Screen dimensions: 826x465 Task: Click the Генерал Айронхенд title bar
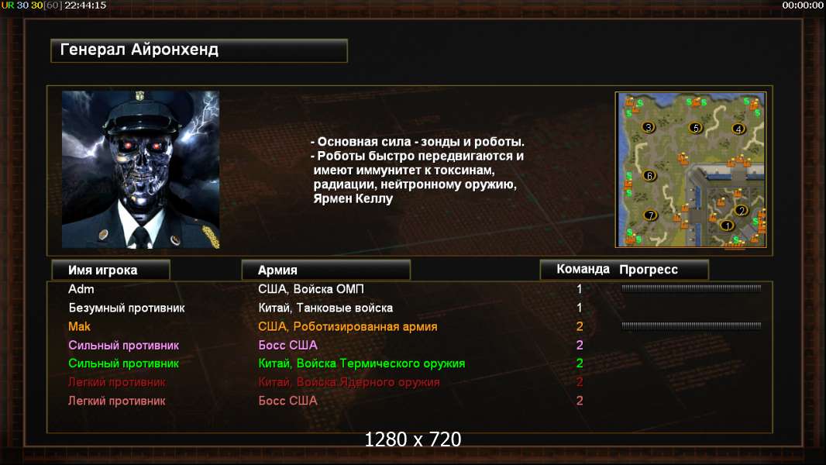199,50
